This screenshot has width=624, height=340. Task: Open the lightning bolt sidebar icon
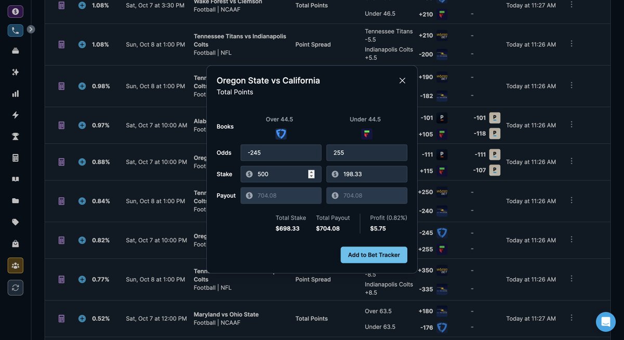15,115
